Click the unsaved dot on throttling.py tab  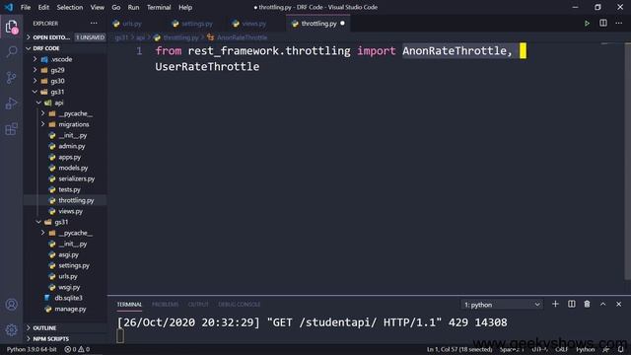342,24
